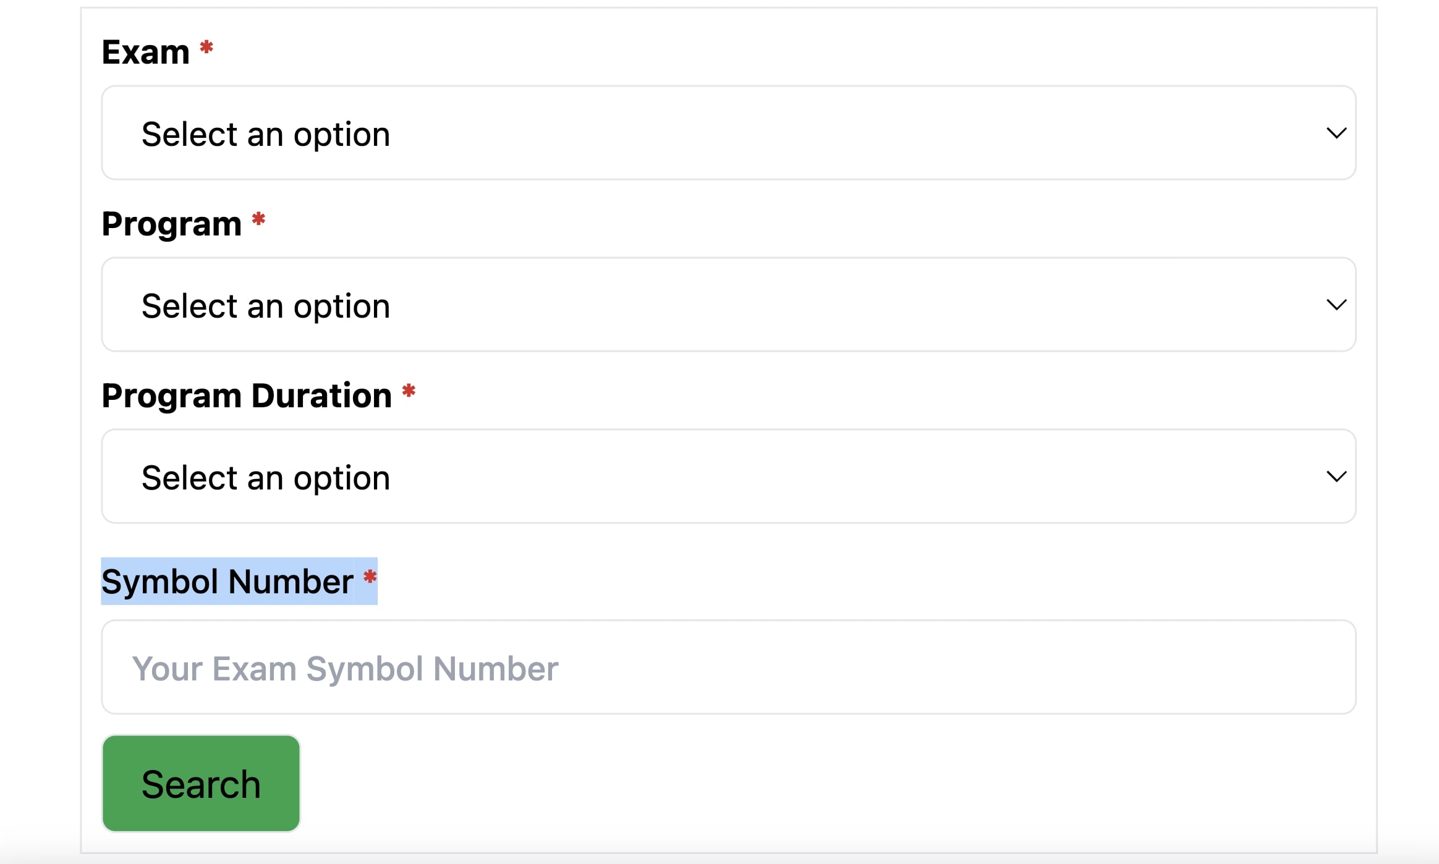
Task: Click the "Program Duration" field label
Action: 247,396
